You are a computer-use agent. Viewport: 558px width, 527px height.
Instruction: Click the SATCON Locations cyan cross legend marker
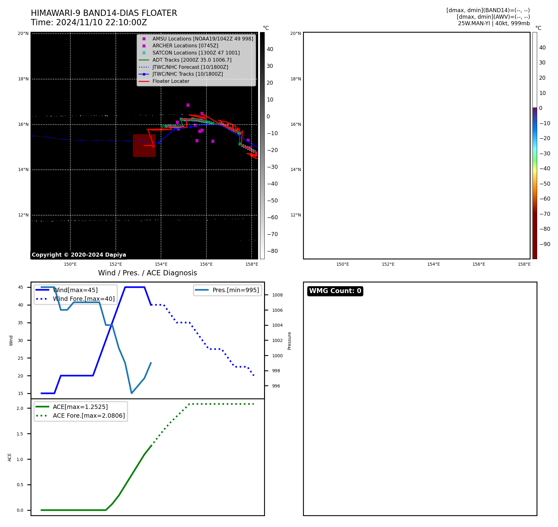pos(144,53)
